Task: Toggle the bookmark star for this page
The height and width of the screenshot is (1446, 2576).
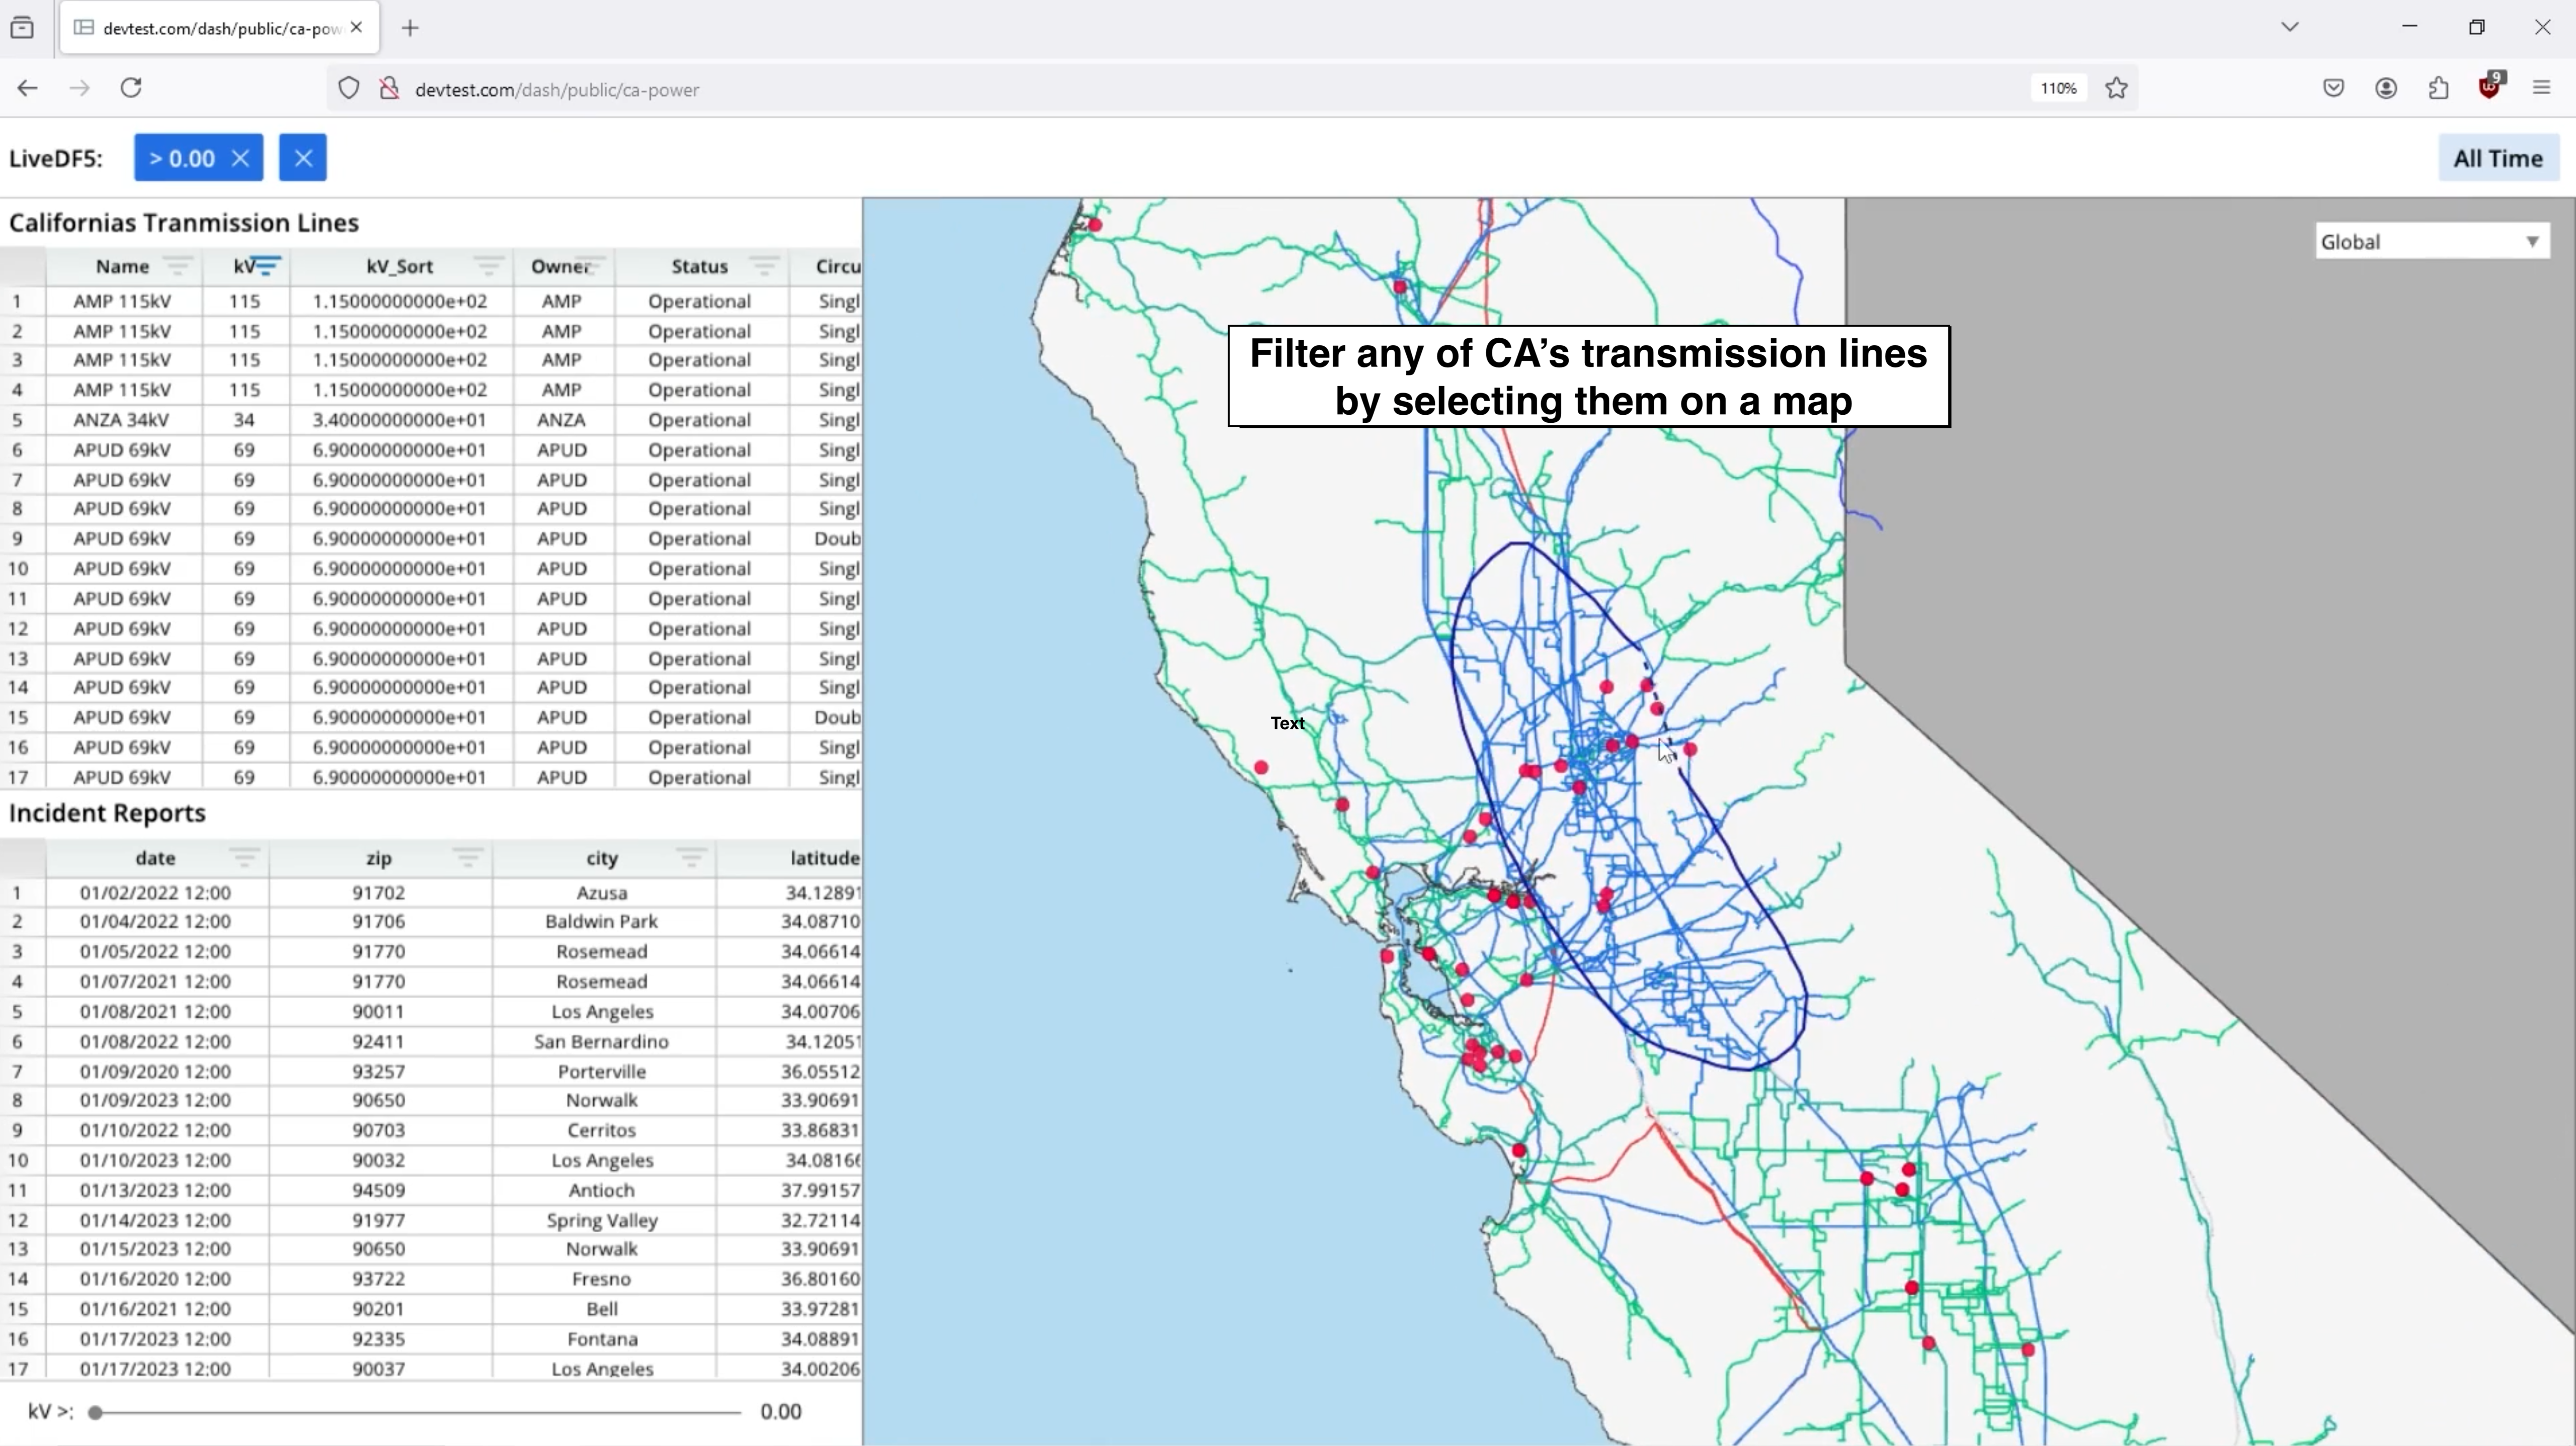Action: click(x=2117, y=88)
